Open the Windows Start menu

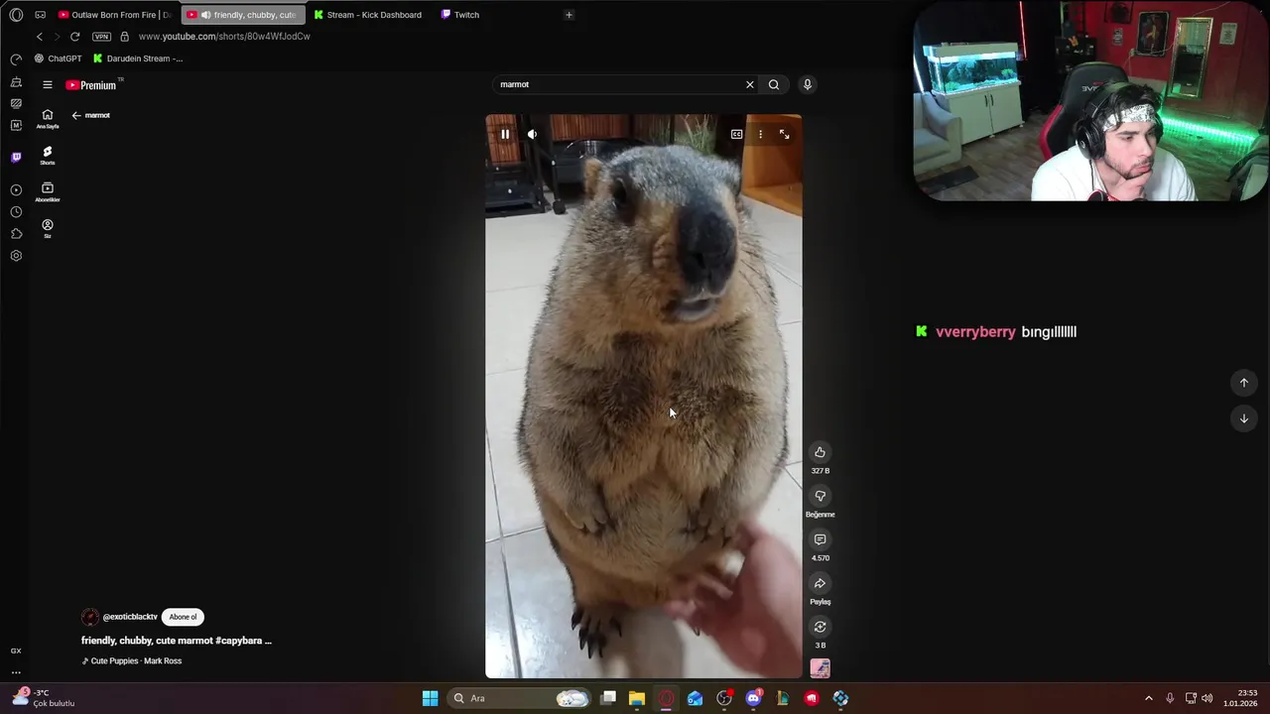(x=431, y=698)
